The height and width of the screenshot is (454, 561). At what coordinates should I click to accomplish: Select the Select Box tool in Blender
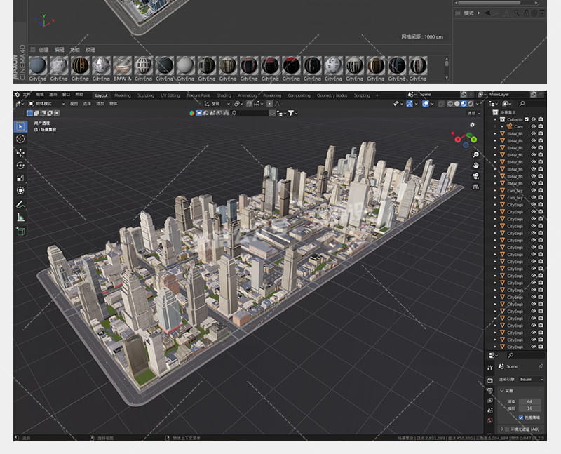(21, 126)
